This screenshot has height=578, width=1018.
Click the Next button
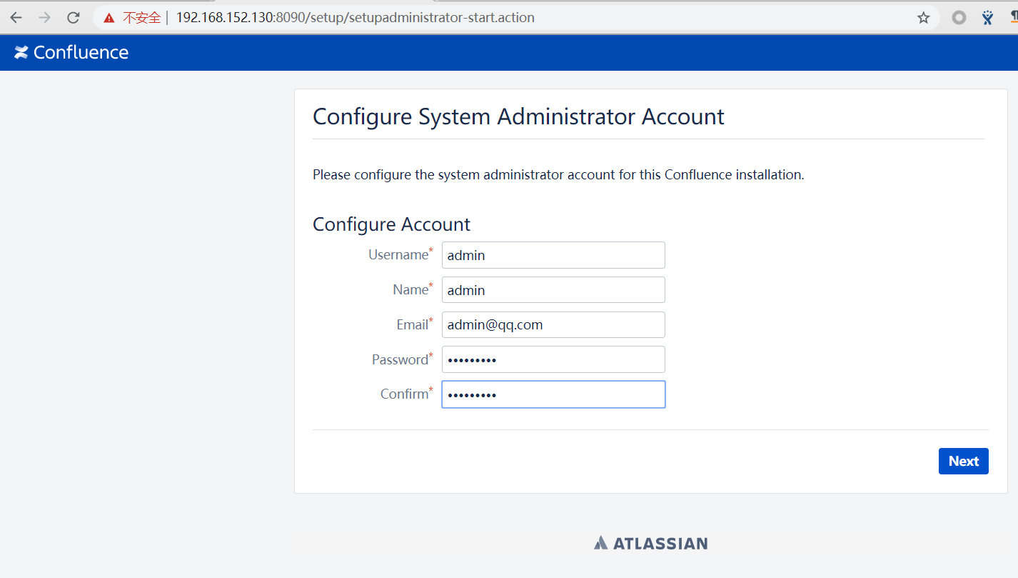point(964,461)
